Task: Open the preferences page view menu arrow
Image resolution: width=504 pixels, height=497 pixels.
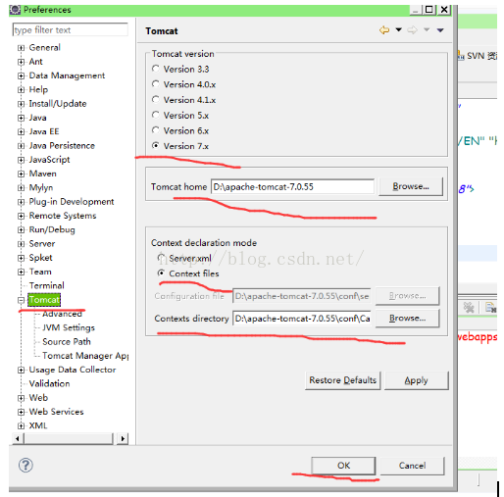Action: pyautogui.click(x=440, y=30)
